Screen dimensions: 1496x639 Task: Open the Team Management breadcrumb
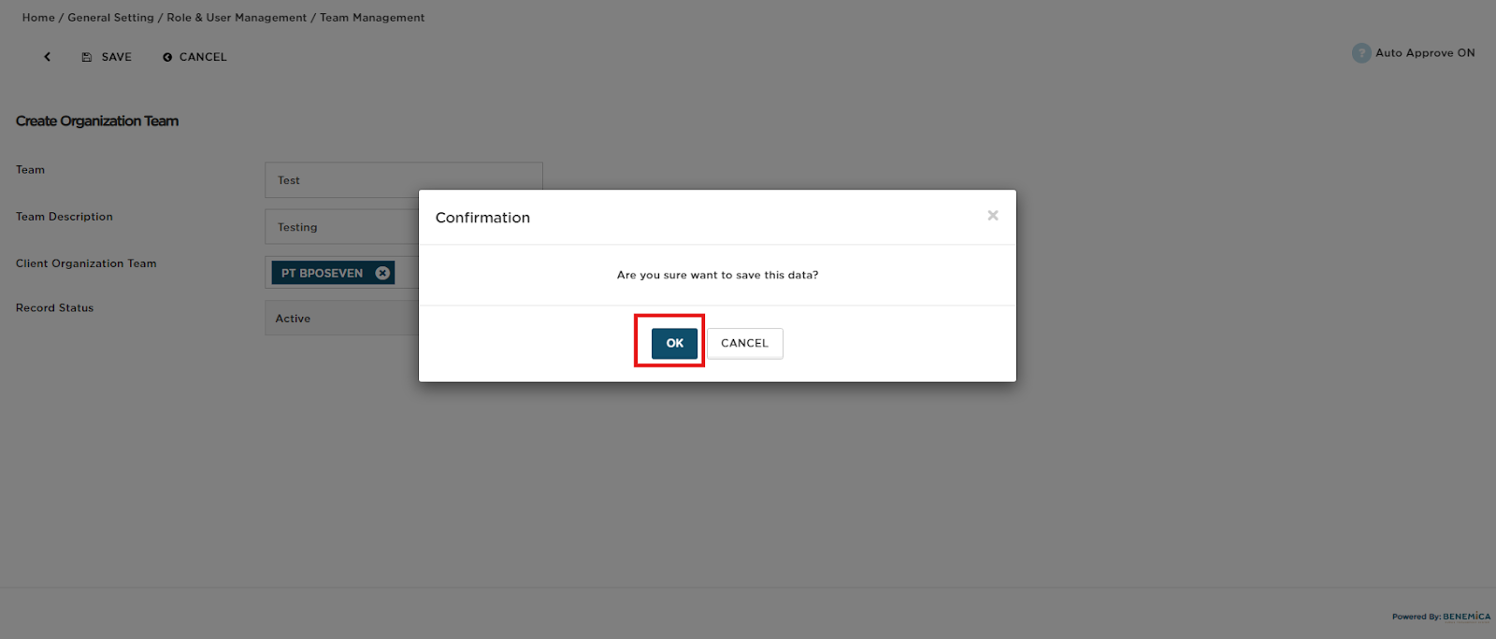coord(372,18)
